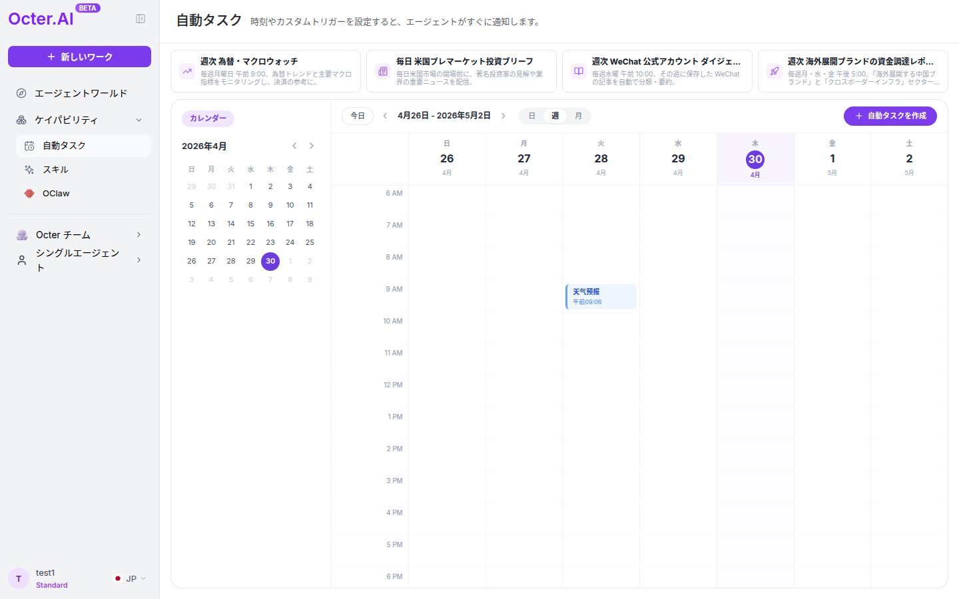Open the 週次 WeChat 公式アカウント card
Screen dimensions: 959x599
coord(657,71)
